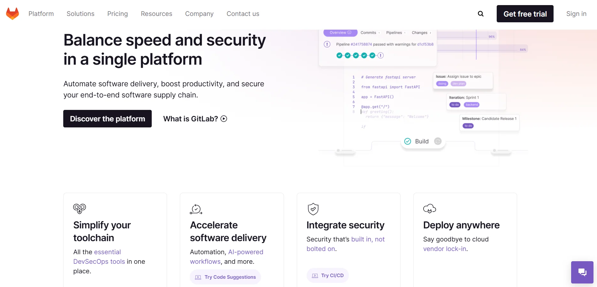Image resolution: width=597 pixels, height=287 pixels.
Task: Open Contact us page
Action: click(243, 14)
